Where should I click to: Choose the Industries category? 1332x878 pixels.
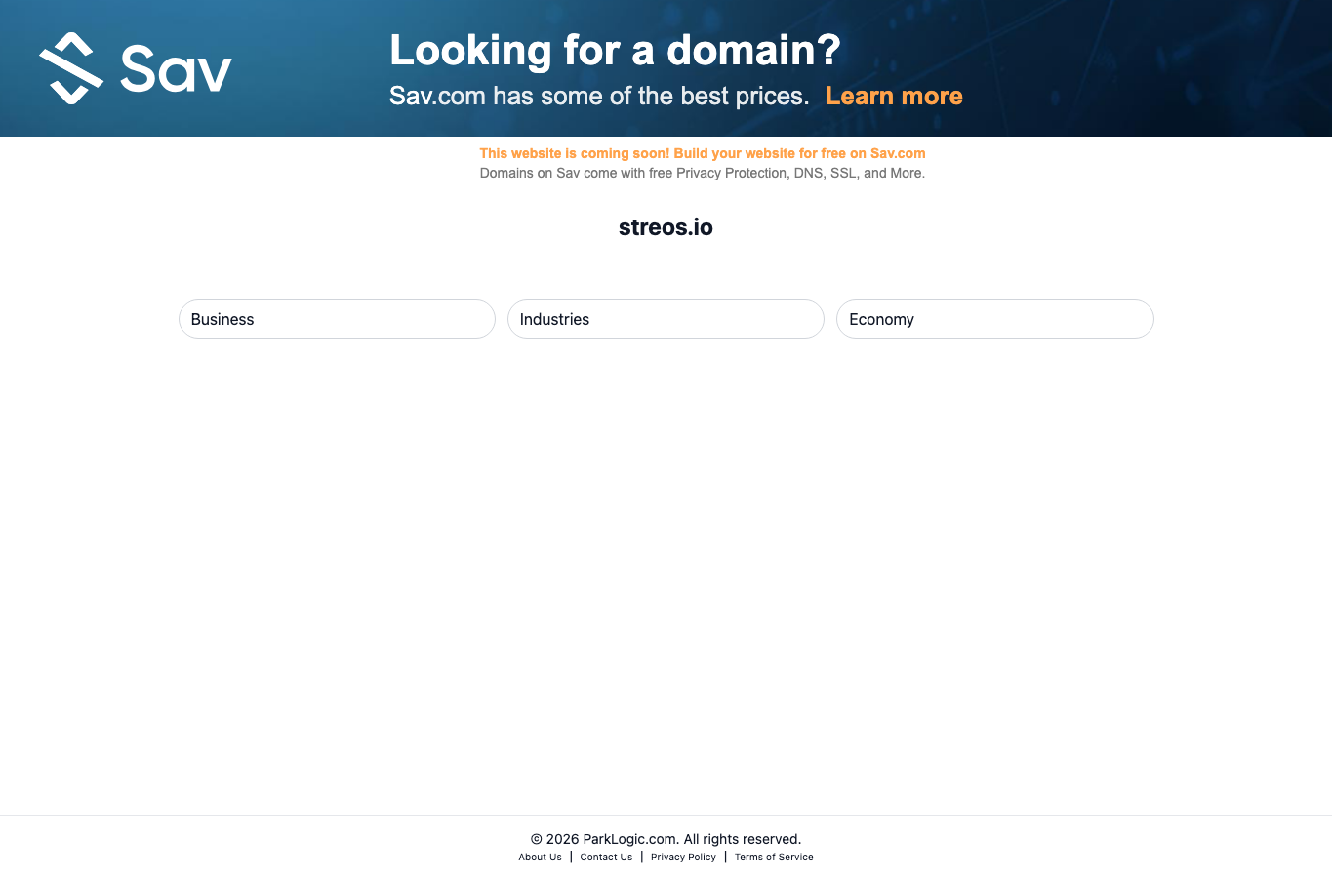666,319
